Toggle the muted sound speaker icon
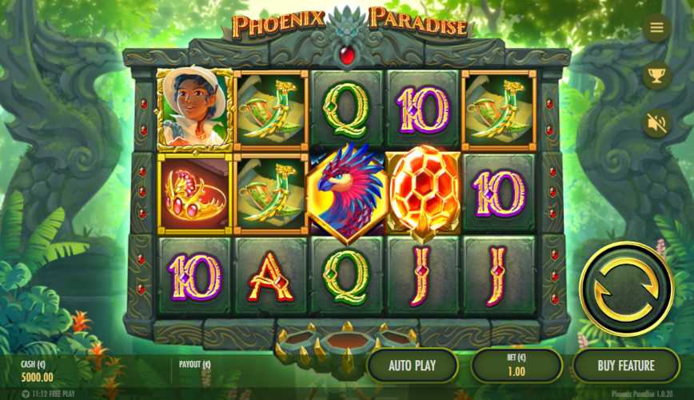The height and width of the screenshot is (400, 694). coord(656,123)
